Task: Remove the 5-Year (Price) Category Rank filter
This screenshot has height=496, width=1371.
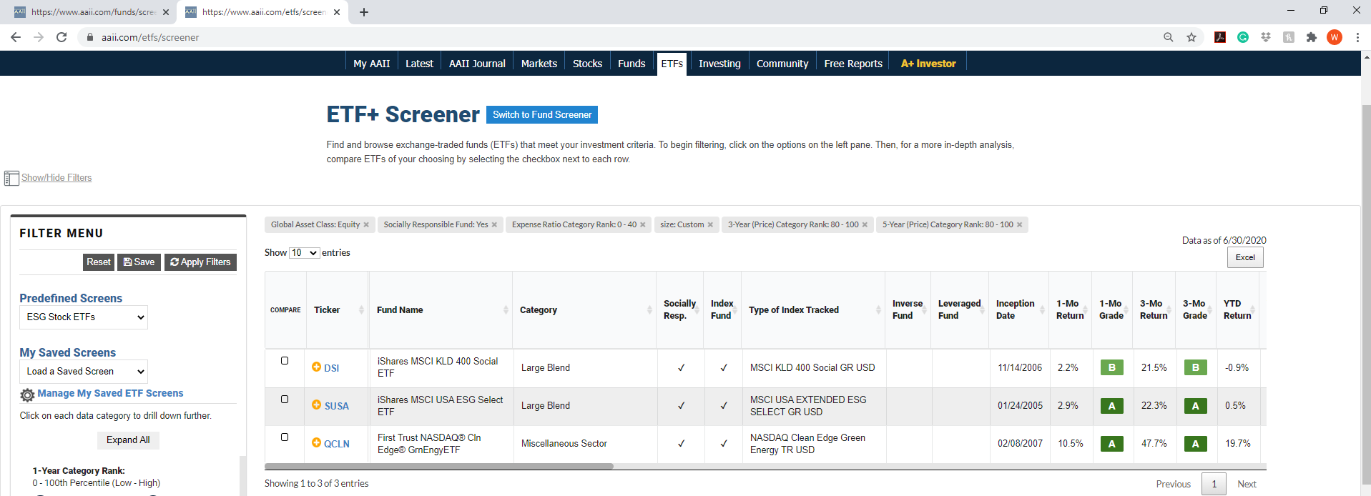Action: coord(1020,225)
